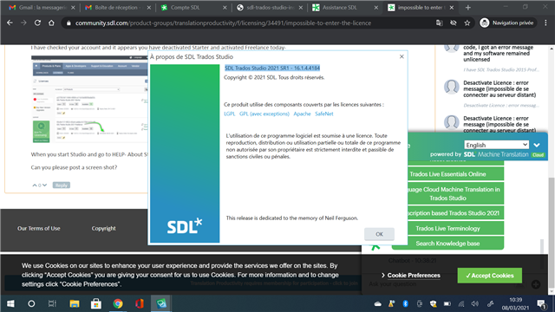Open the Navigation privée profile badge
The width and height of the screenshot is (555, 312).
(506, 23)
